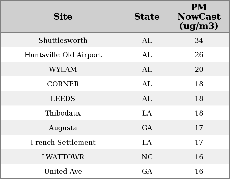This screenshot has width=230, height=179.
Task: Click the CORNER site name
Action: 63,84
